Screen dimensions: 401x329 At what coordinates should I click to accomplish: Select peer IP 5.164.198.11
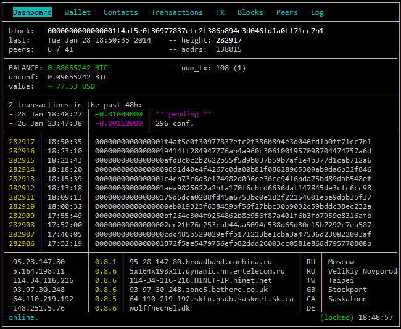[39, 271]
